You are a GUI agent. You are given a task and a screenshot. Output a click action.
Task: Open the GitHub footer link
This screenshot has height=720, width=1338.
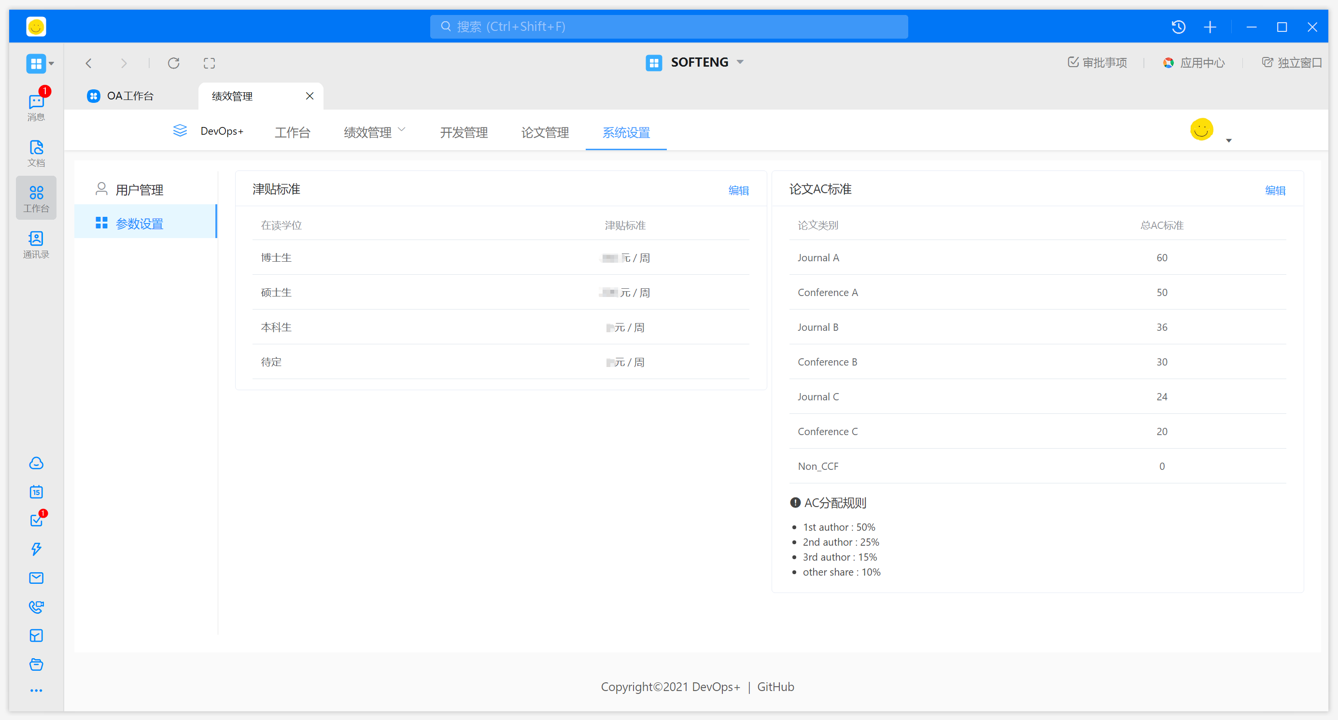click(x=775, y=686)
